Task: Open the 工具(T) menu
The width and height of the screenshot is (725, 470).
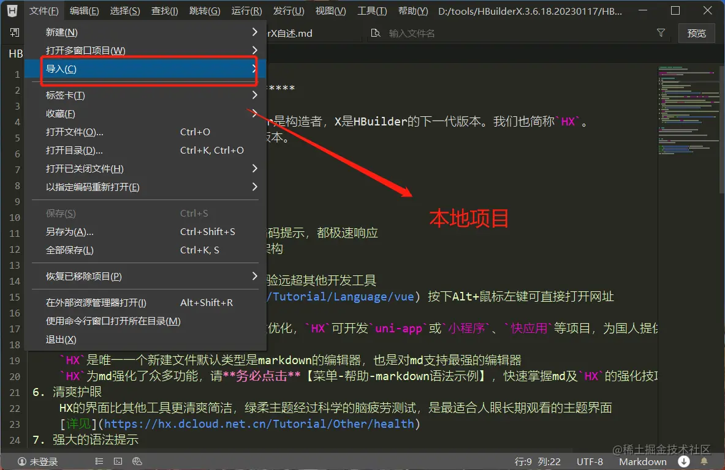Action: pyautogui.click(x=372, y=10)
